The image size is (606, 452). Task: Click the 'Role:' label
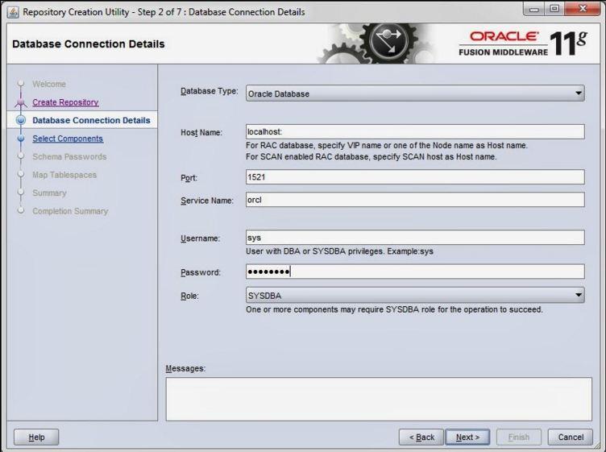coord(189,296)
